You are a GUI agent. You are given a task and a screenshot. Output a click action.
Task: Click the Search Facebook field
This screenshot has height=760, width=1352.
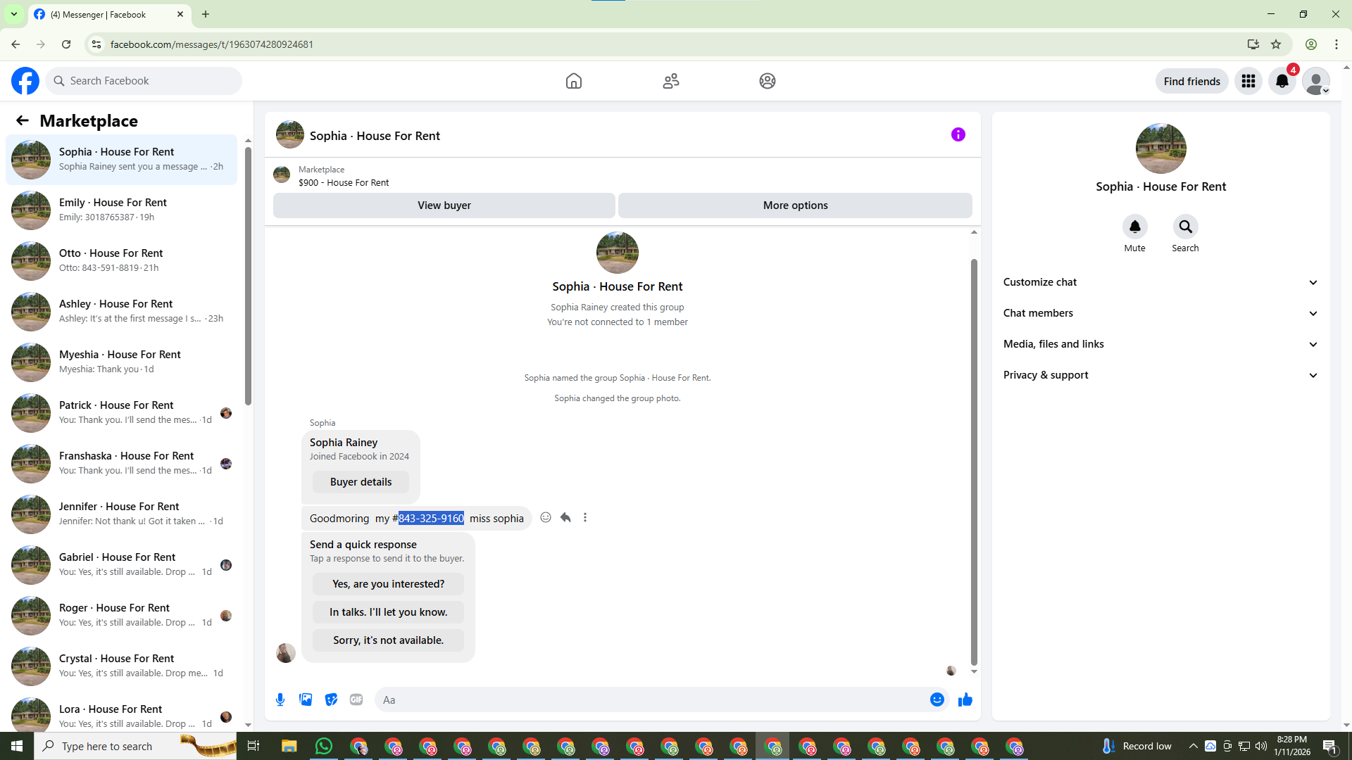tap(144, 81)
